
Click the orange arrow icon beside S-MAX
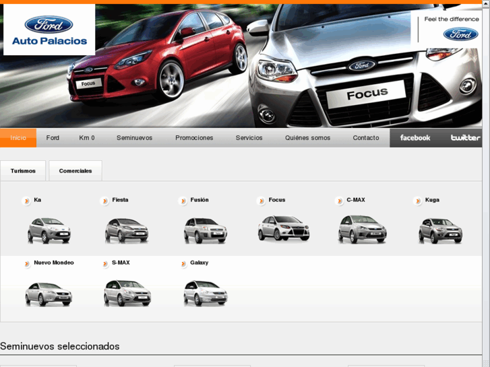pyautogui.click(x=104, y=264)
